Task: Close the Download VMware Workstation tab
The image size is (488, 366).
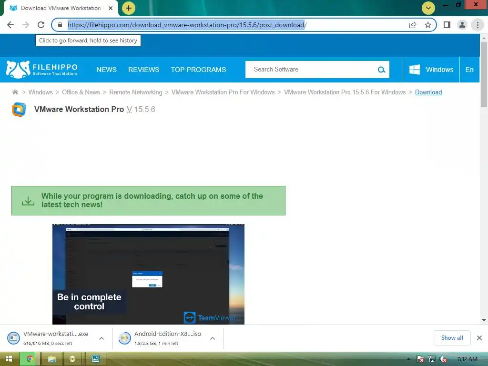Action: (111, 8)
